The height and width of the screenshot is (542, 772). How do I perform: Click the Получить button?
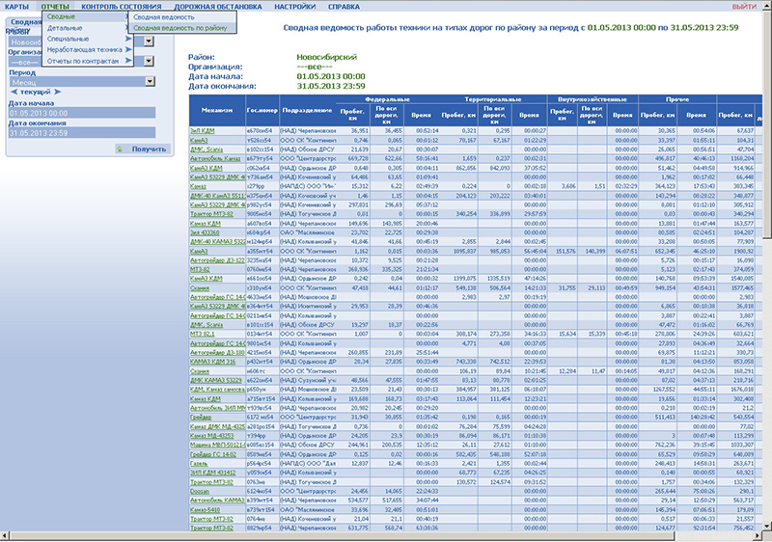143,149
